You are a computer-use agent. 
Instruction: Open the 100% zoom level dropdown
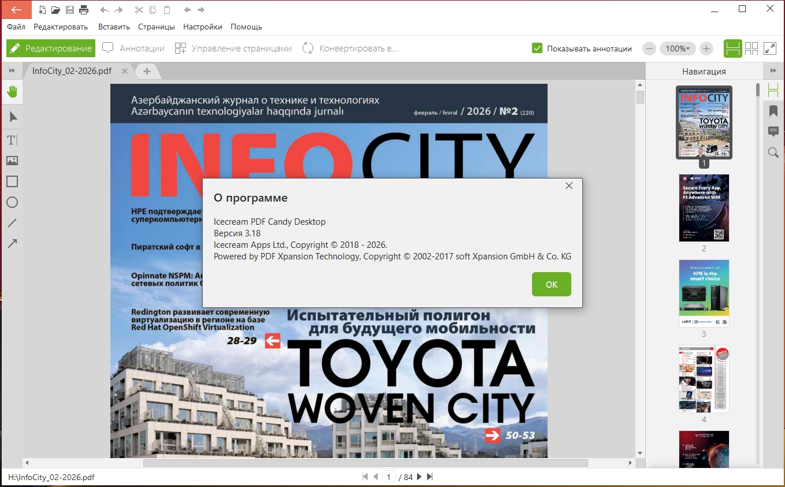coord(678,49)
